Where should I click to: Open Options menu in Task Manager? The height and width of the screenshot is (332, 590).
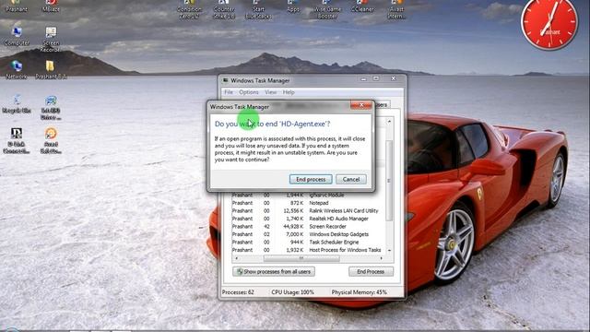[248, 92]
